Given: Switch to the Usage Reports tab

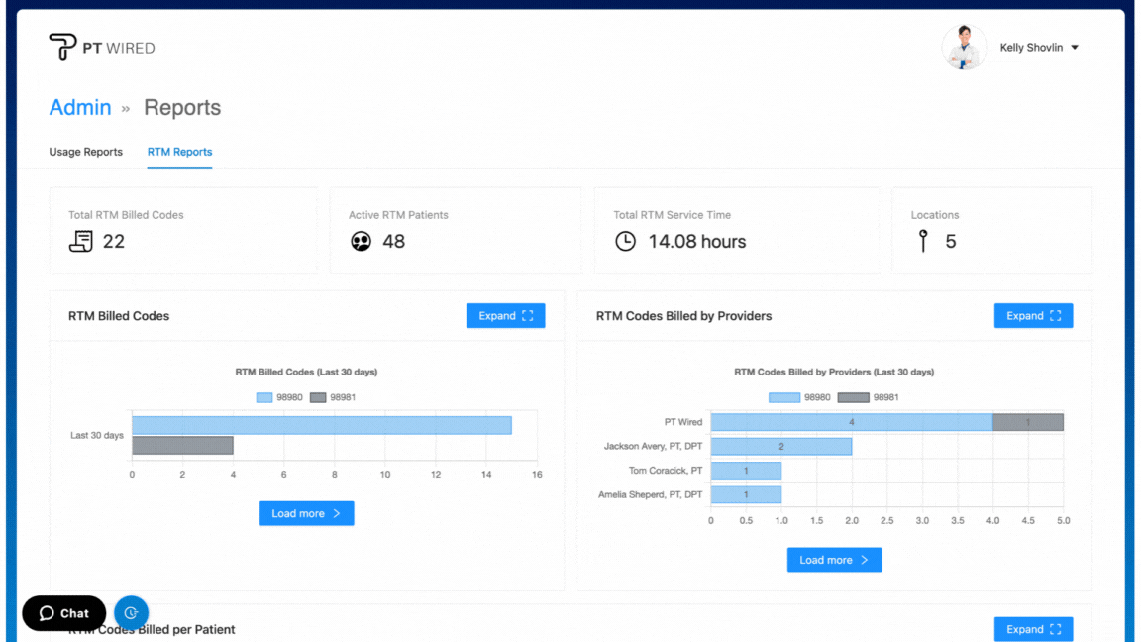Looking at the screenshot, I should pos(86,152).
